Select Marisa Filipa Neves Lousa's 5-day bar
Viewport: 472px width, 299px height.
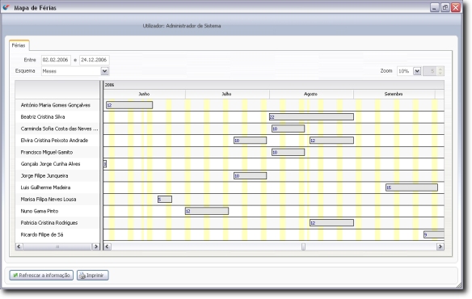pyautogui.click(x=165, y=200)
